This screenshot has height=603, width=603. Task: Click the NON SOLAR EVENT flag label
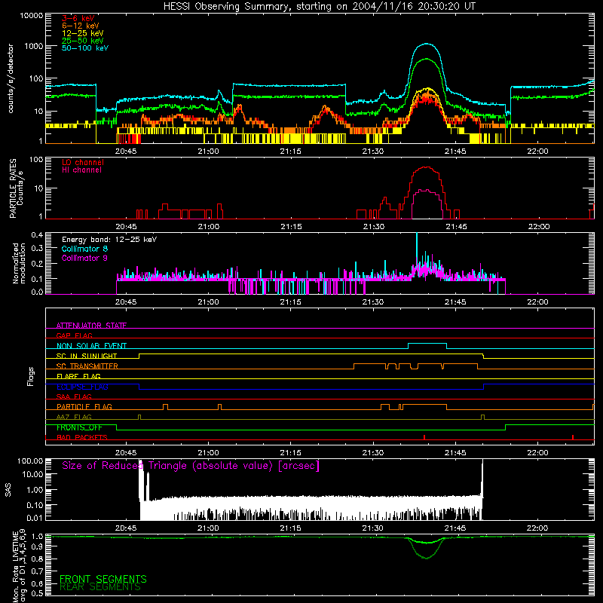pyautogui.click(x=91, y=346)
